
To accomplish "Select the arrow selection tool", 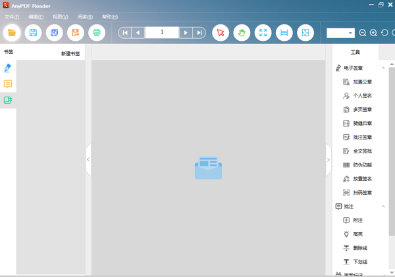I will pyautogui.click(x=221, y=33).
